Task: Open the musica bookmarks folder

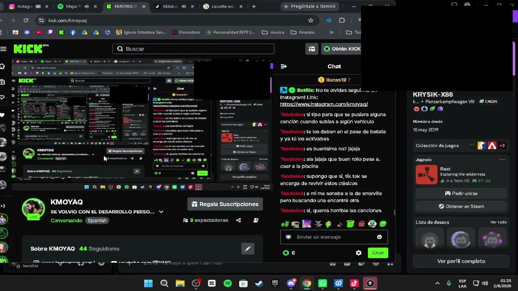Action: (273, 32)
